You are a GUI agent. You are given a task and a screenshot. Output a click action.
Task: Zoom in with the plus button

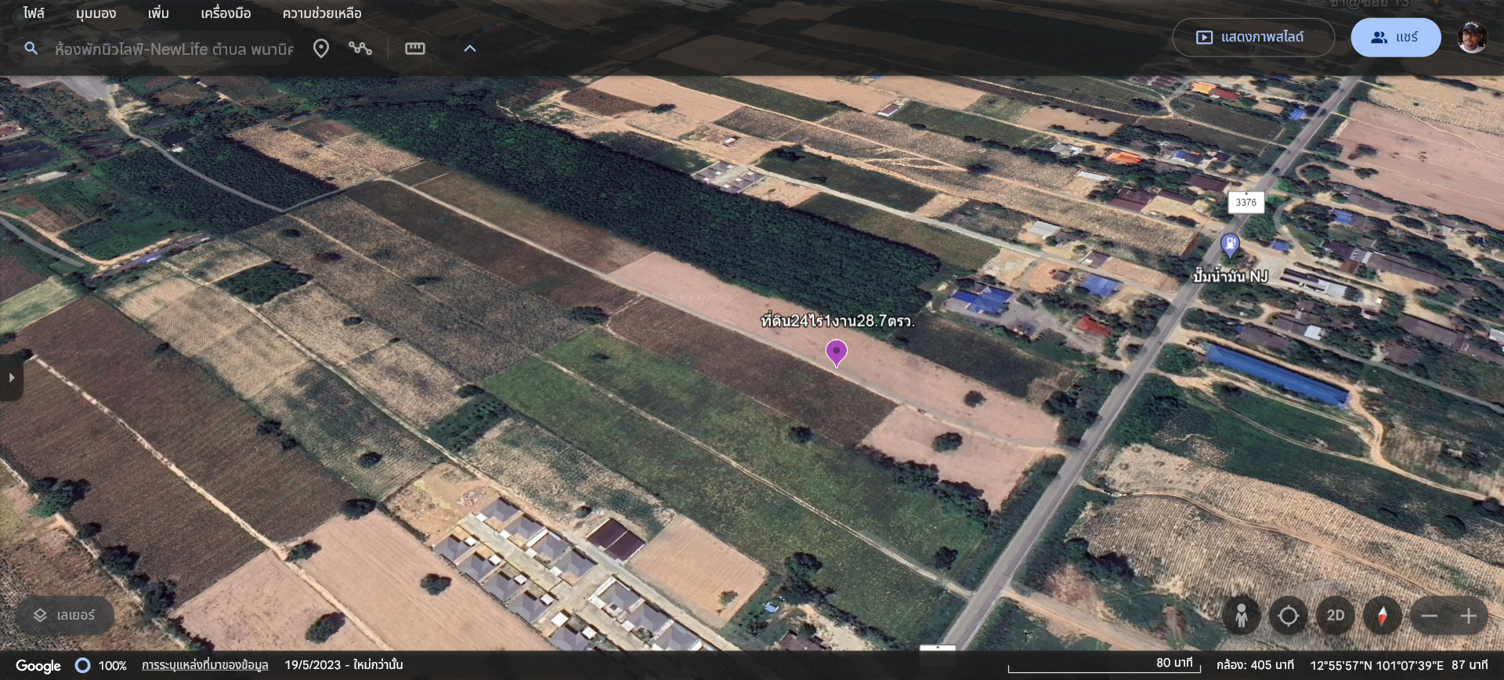[1469, 617]
